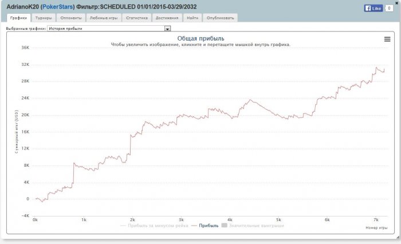Click the 36K y-axis label
This screenshot has height=244, width=401.
25,48
